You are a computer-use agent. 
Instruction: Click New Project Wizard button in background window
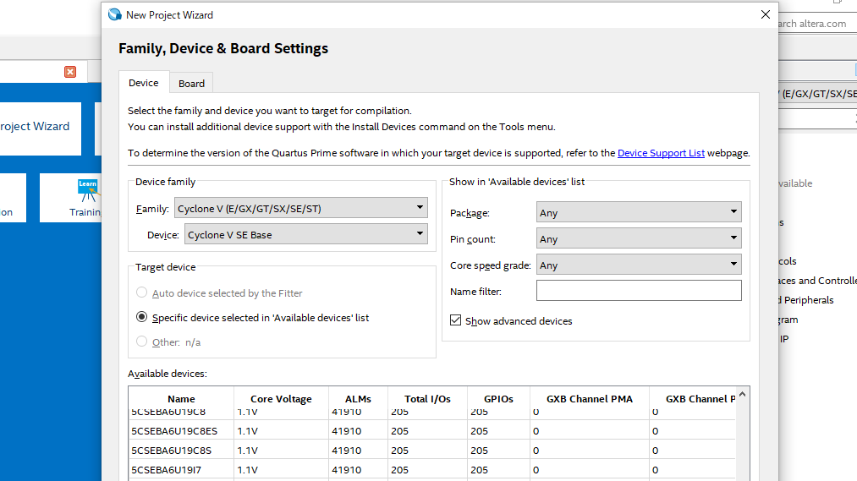point(41,128)
